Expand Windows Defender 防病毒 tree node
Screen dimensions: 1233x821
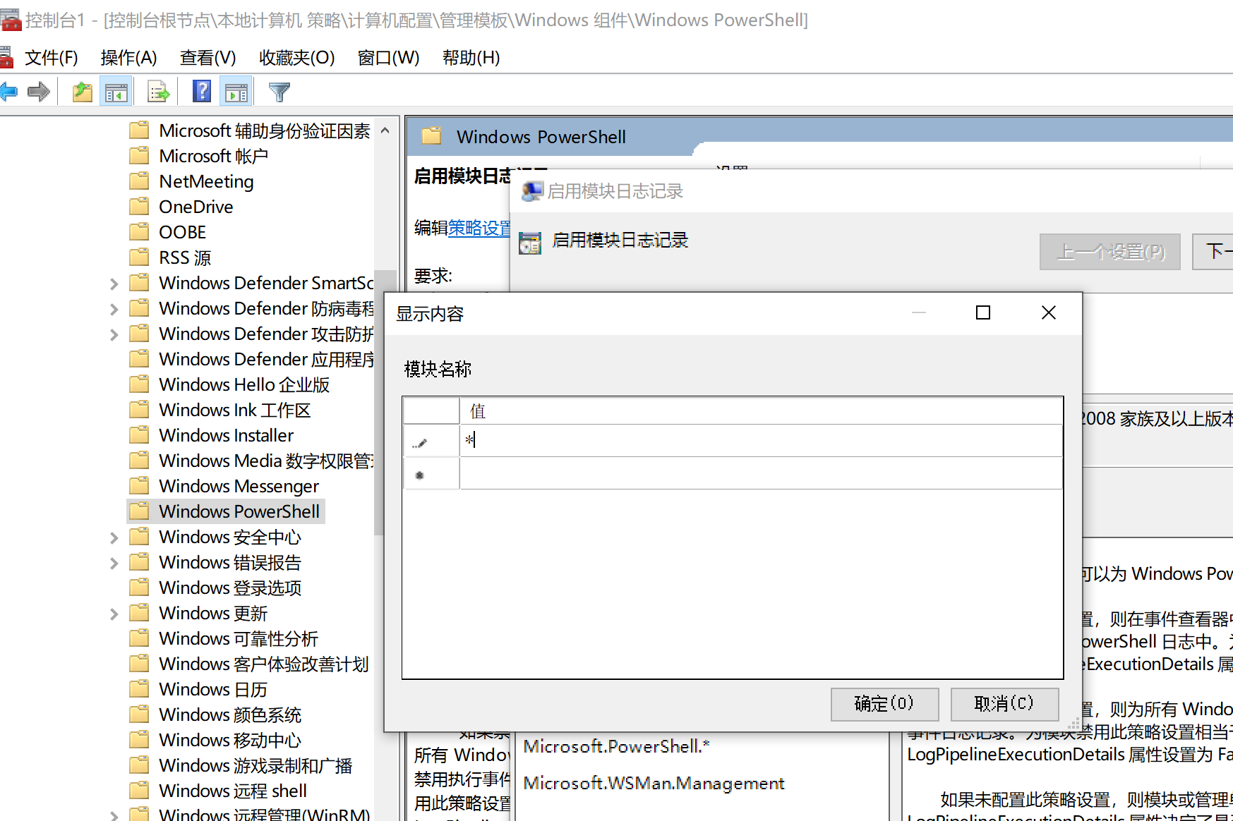[x=114, y=309]
